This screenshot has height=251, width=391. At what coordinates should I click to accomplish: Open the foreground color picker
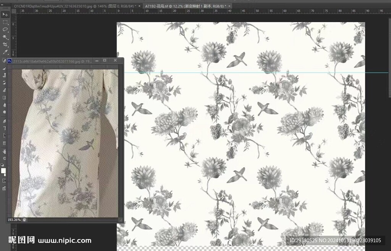point(3,171)
